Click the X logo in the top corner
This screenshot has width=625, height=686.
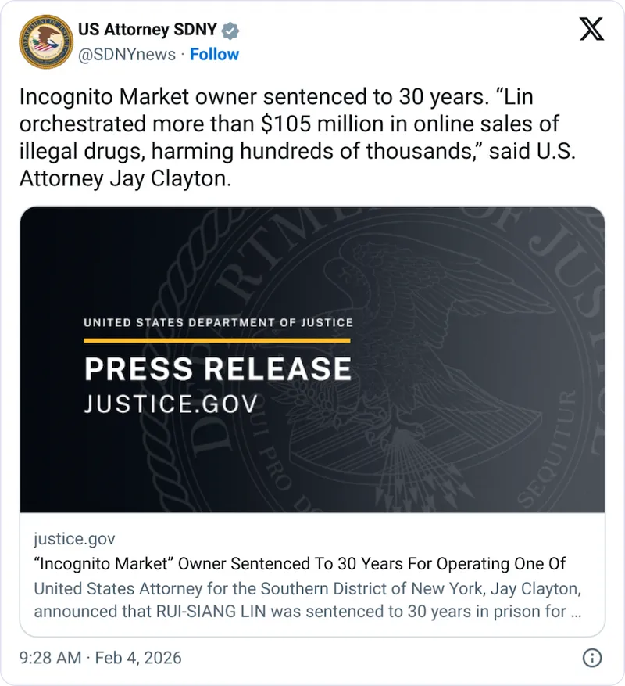coord(593,30)
